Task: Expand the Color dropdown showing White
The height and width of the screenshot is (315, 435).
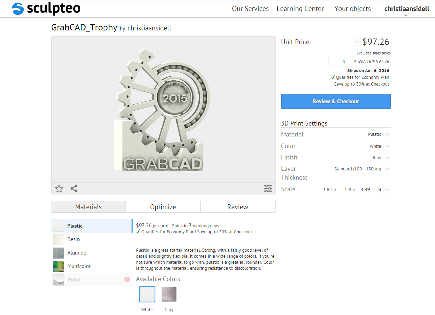Action: point(387,146)
